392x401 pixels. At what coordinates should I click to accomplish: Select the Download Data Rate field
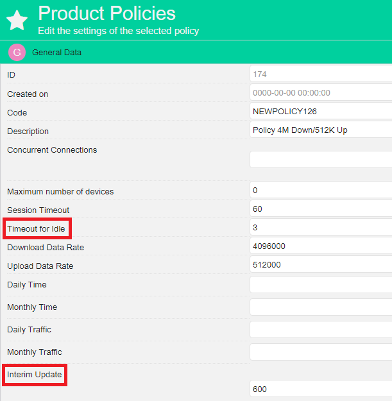point(321,246)
